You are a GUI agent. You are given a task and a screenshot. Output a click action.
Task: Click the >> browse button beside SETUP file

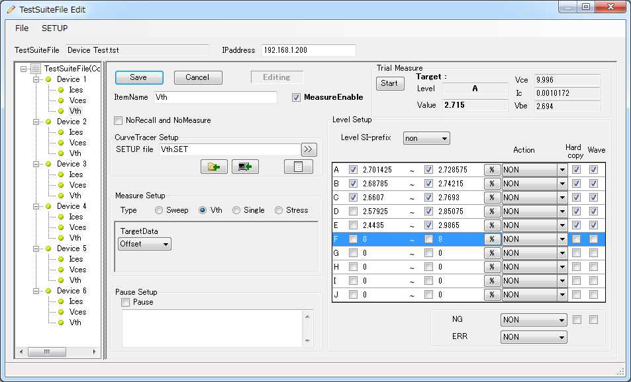tap(309, 149)
